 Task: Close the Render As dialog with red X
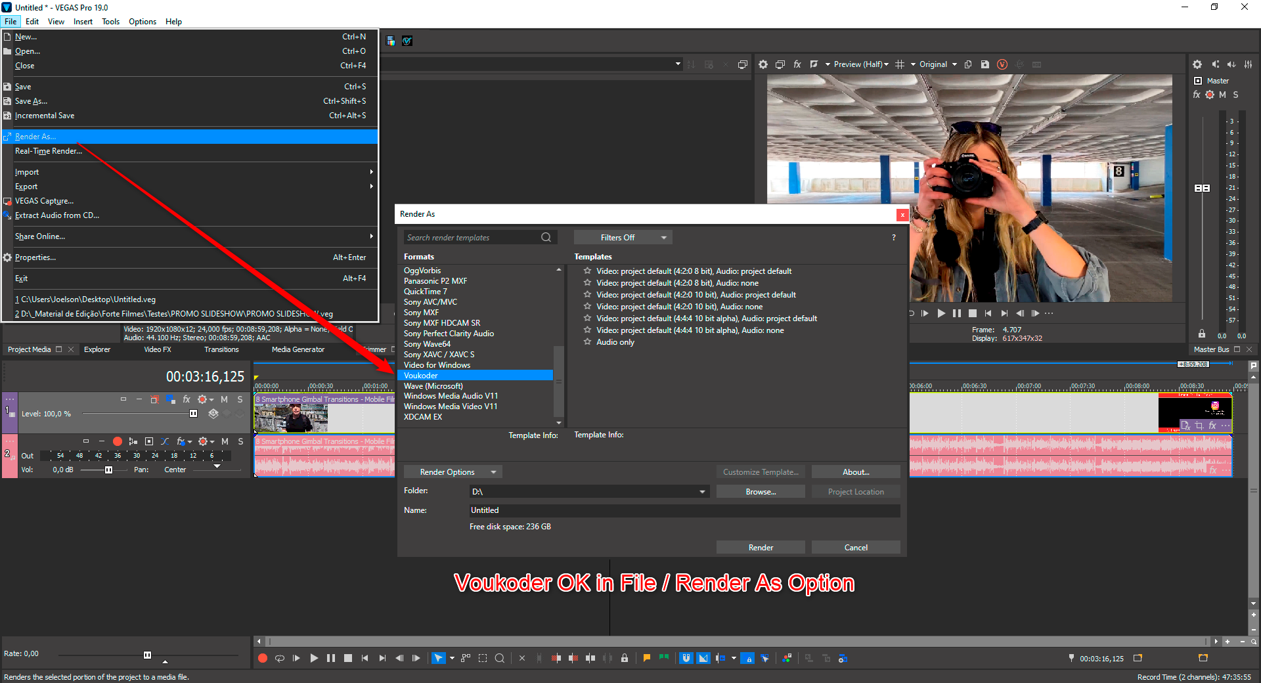point(902,215)
